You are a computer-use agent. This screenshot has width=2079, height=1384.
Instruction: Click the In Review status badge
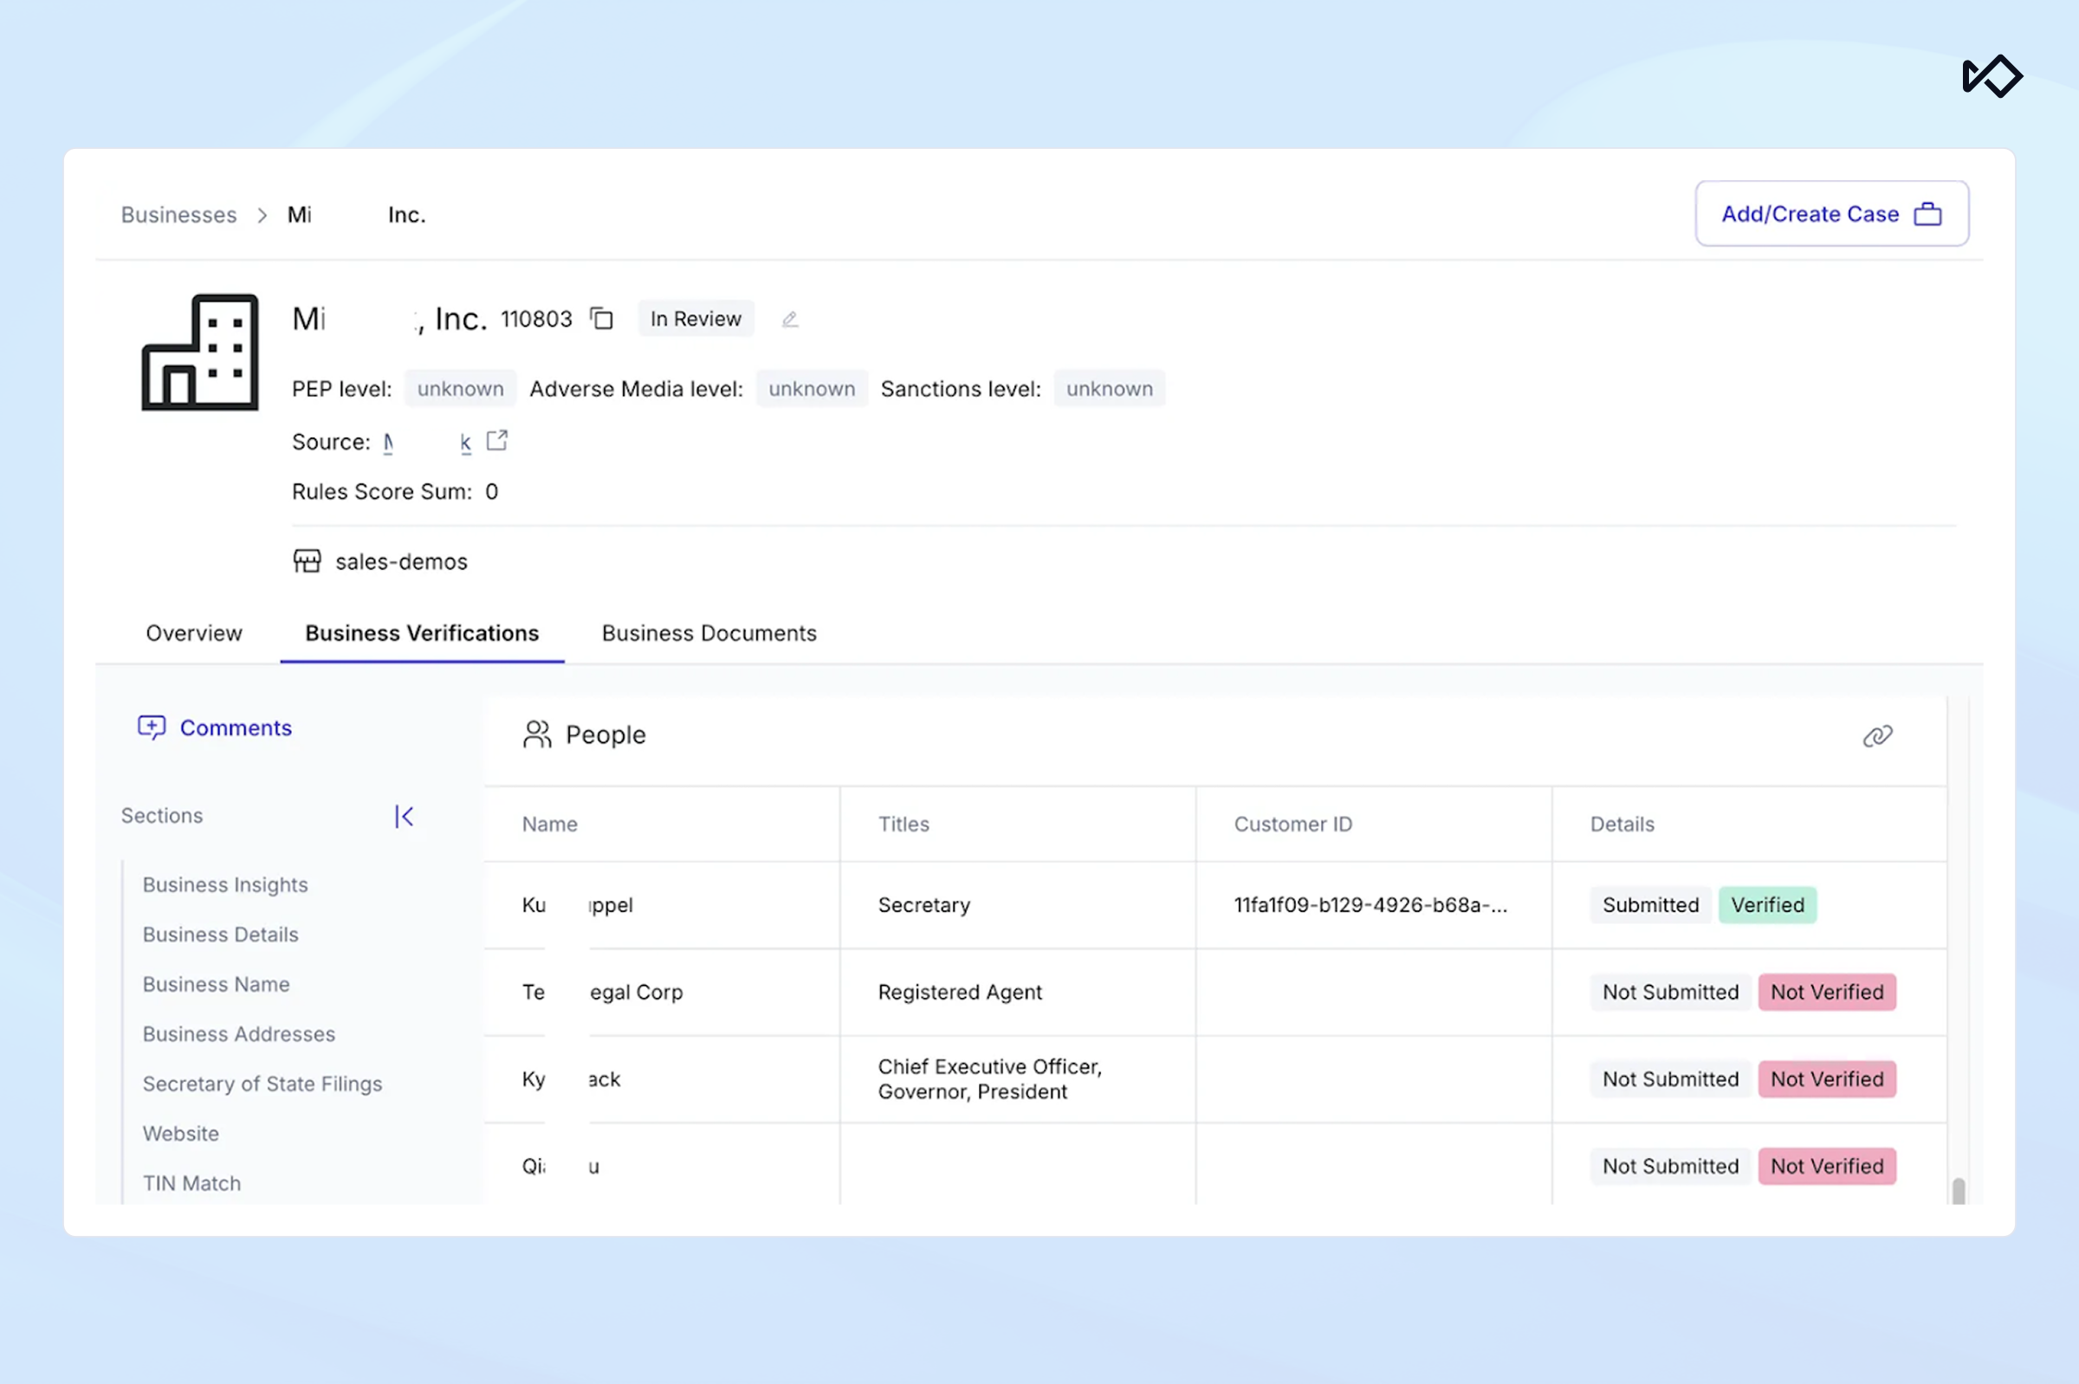click(696, 320)
